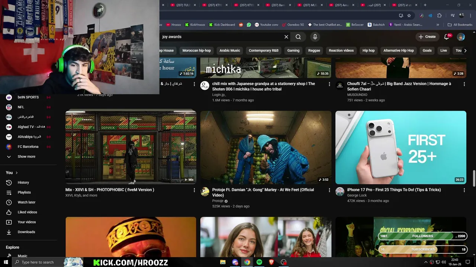Open options menu for PHOTOPHOBIC mix

point(194,190)
